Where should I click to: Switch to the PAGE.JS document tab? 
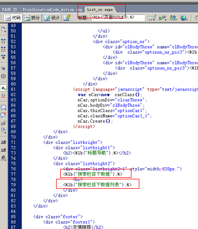pyautogui.click(x=9, y=9)
